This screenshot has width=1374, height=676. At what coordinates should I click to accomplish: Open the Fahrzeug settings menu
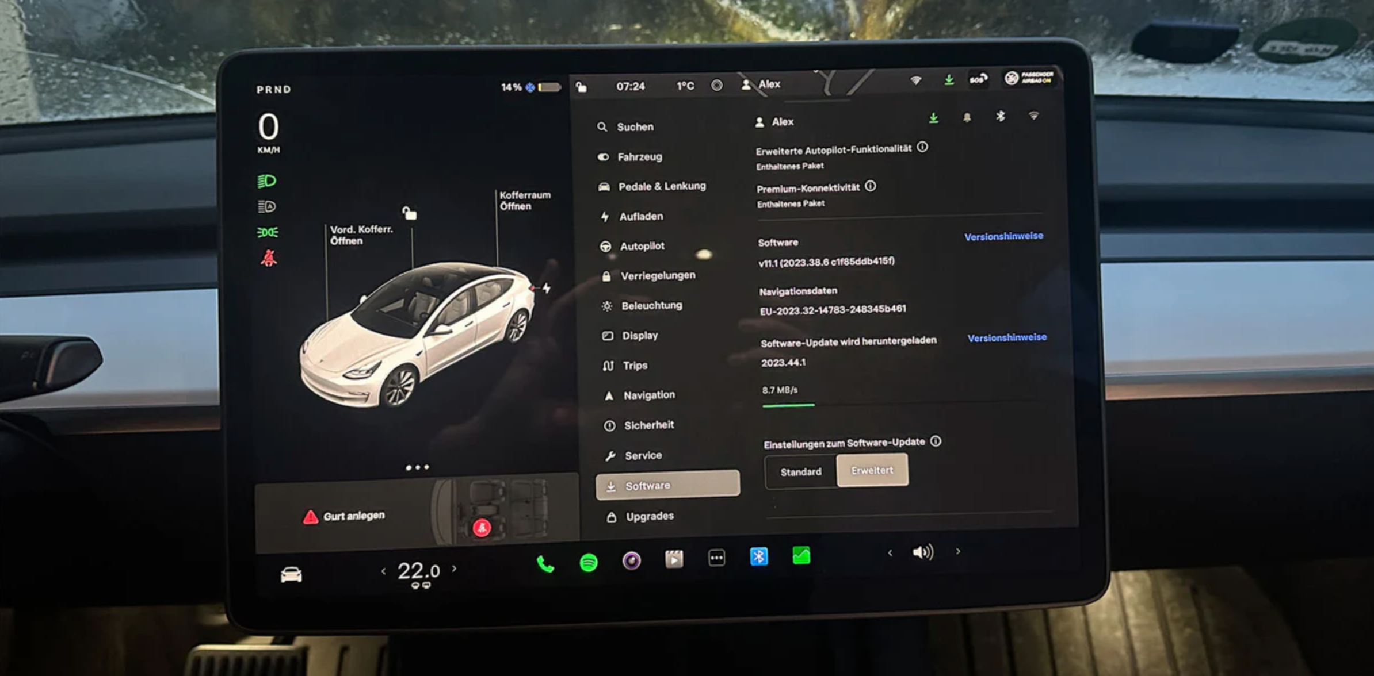click(629, 156)
